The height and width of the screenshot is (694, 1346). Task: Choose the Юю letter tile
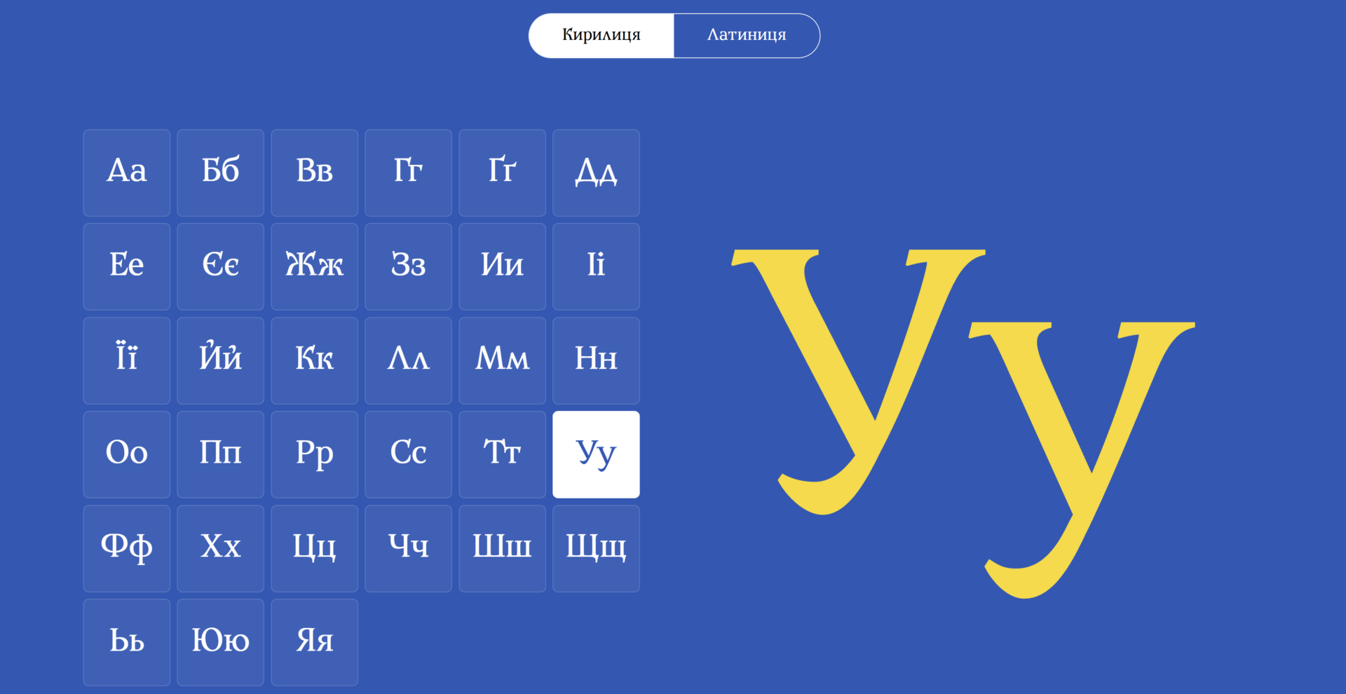pos(221,642)
